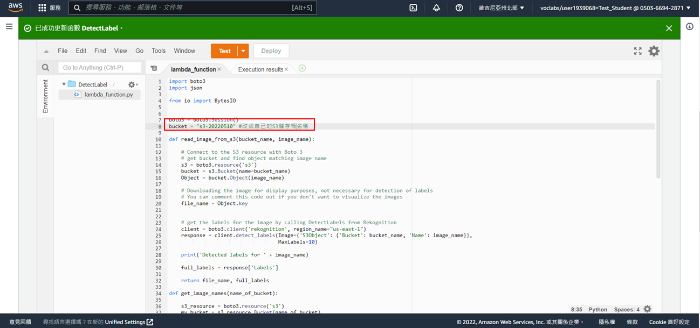Focus the AWS services search box

(x=193, y=8)
